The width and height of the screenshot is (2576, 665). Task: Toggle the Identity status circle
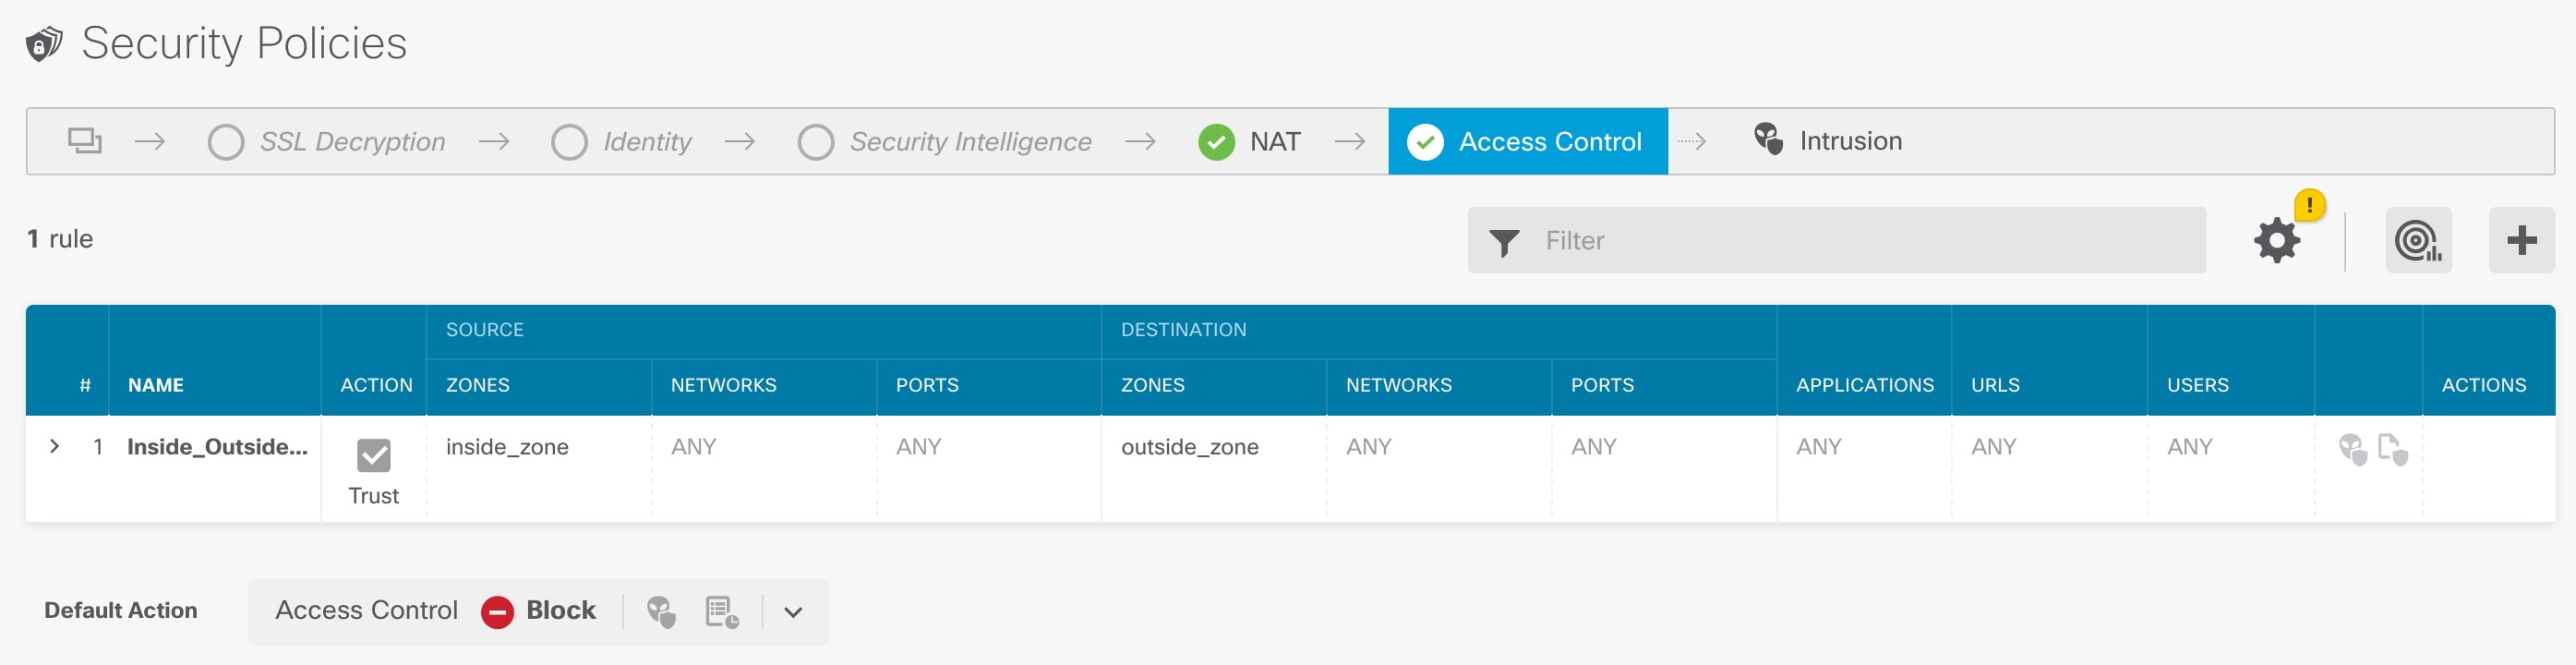pyautogui.click(x=569, y=142)
